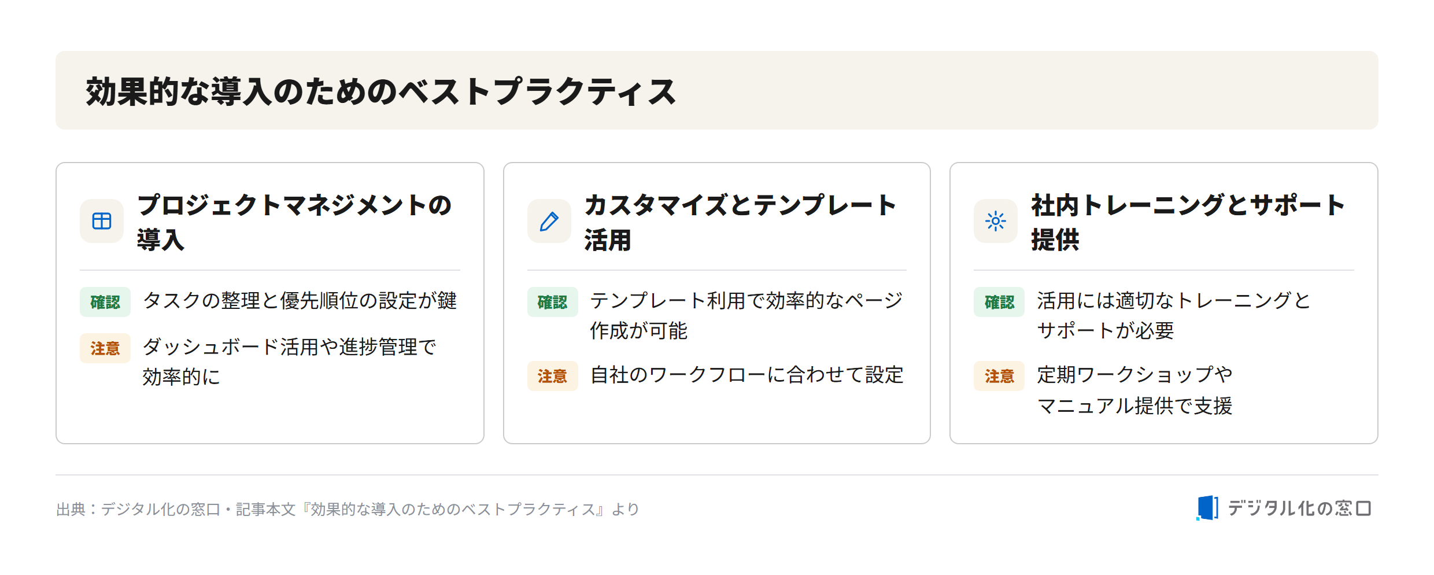Click the text ダッシュボード活用や進捗管理で効率的に
The image size is (1434, 575).
(289, 362)
